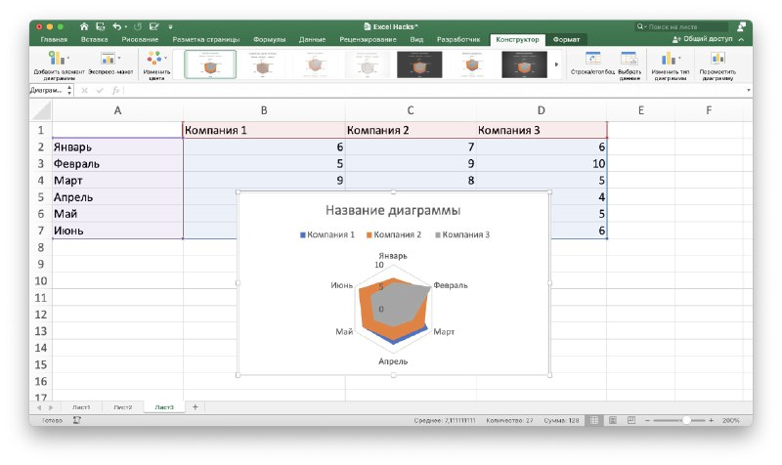Switch to Page Layout view icon
The height and width of the screenshot is (465, 782).
(613, 421)
